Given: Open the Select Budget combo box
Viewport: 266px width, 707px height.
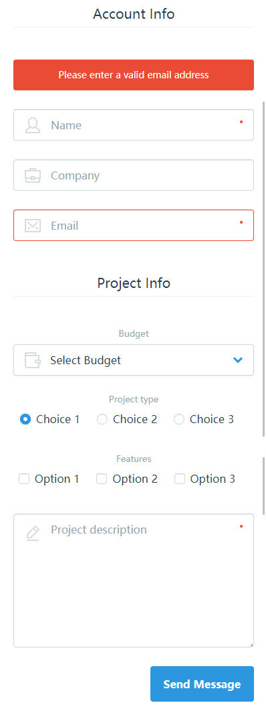Looking at the screenshot, I should pos(134,360).
